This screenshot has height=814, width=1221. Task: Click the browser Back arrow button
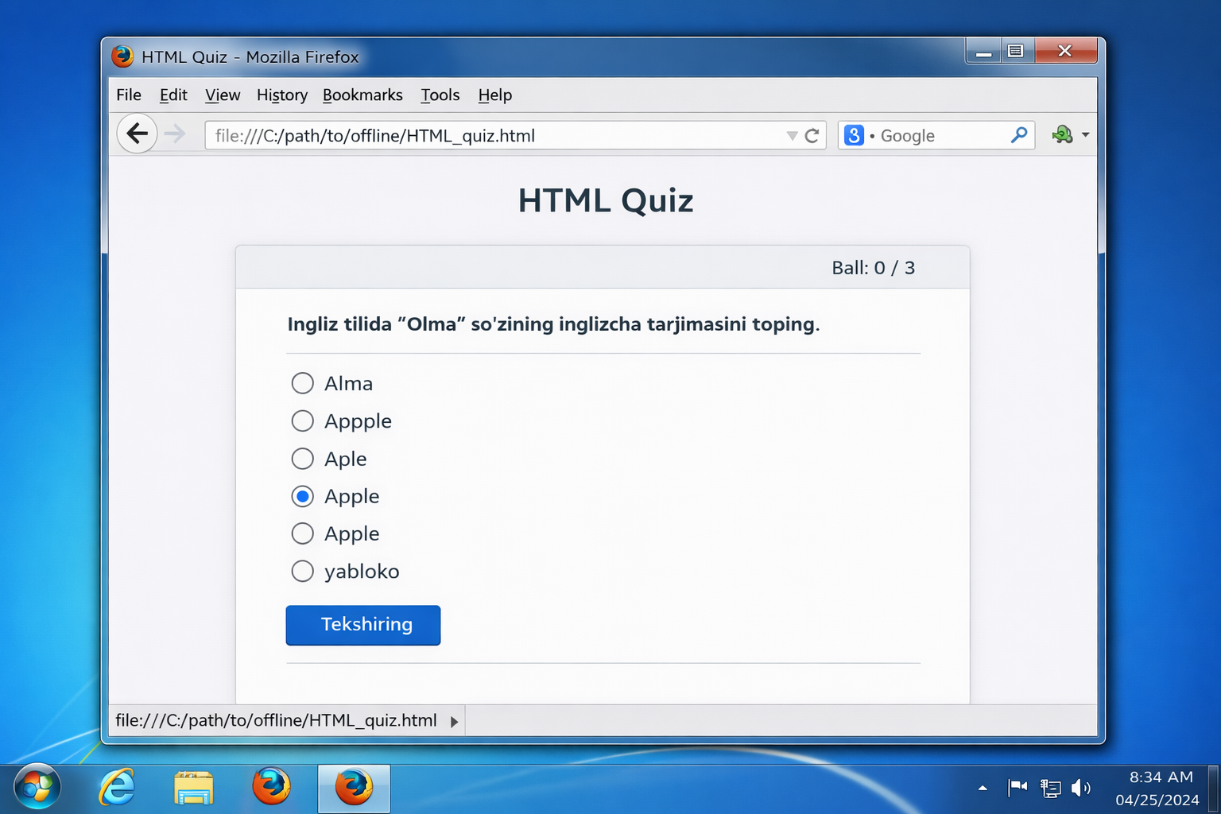(137, 134)
